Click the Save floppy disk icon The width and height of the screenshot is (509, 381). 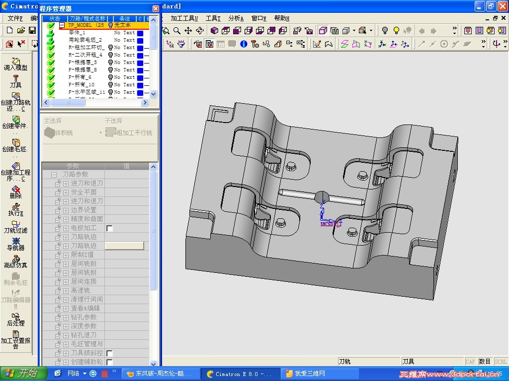pos(32,30)
